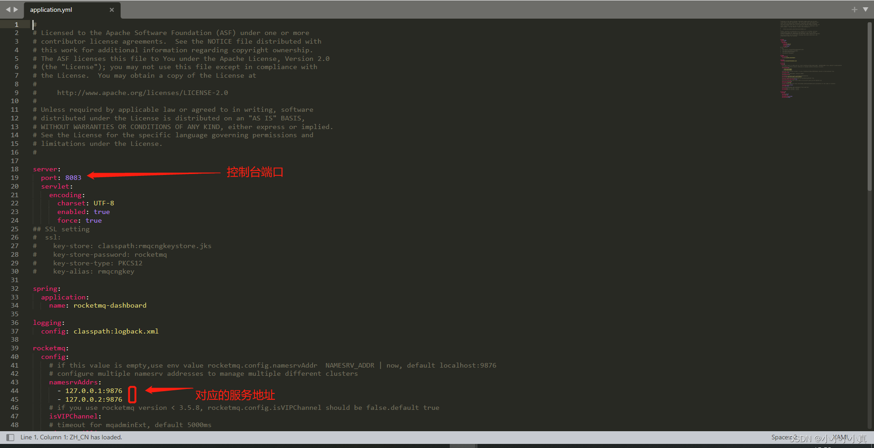This screenshot has height=448, width=874.
Task: Click the 'Licensed to the Apache Software Foundation' line
Action: 171,33
